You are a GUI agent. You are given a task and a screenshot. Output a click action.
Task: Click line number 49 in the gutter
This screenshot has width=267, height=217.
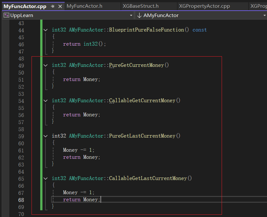[x=21, y=66]
